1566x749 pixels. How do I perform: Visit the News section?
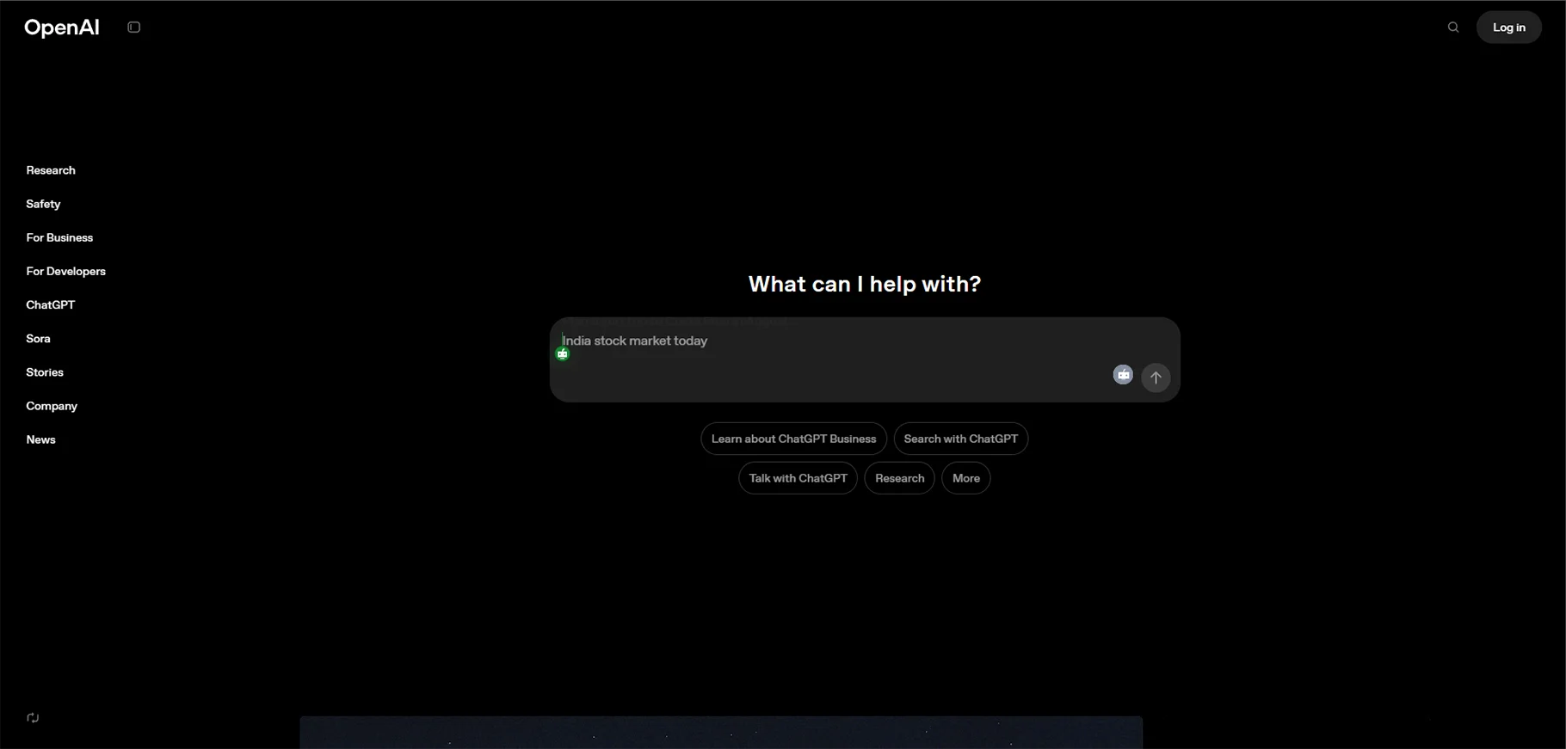tap(40, 439)
